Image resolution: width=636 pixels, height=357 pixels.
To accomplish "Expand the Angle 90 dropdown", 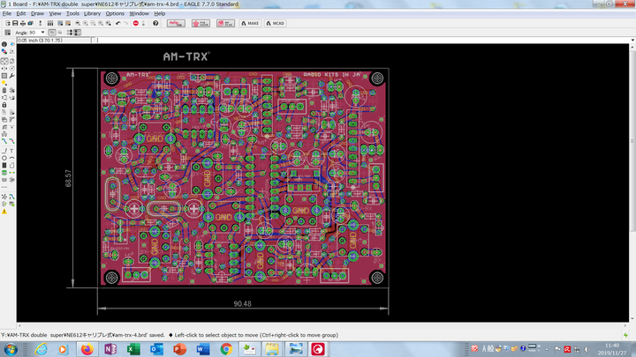I will click(43, 33).
